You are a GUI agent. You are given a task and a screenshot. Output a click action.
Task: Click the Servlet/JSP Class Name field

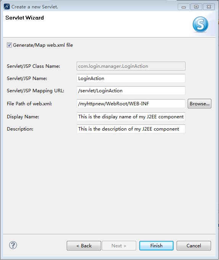click(131, 66)
